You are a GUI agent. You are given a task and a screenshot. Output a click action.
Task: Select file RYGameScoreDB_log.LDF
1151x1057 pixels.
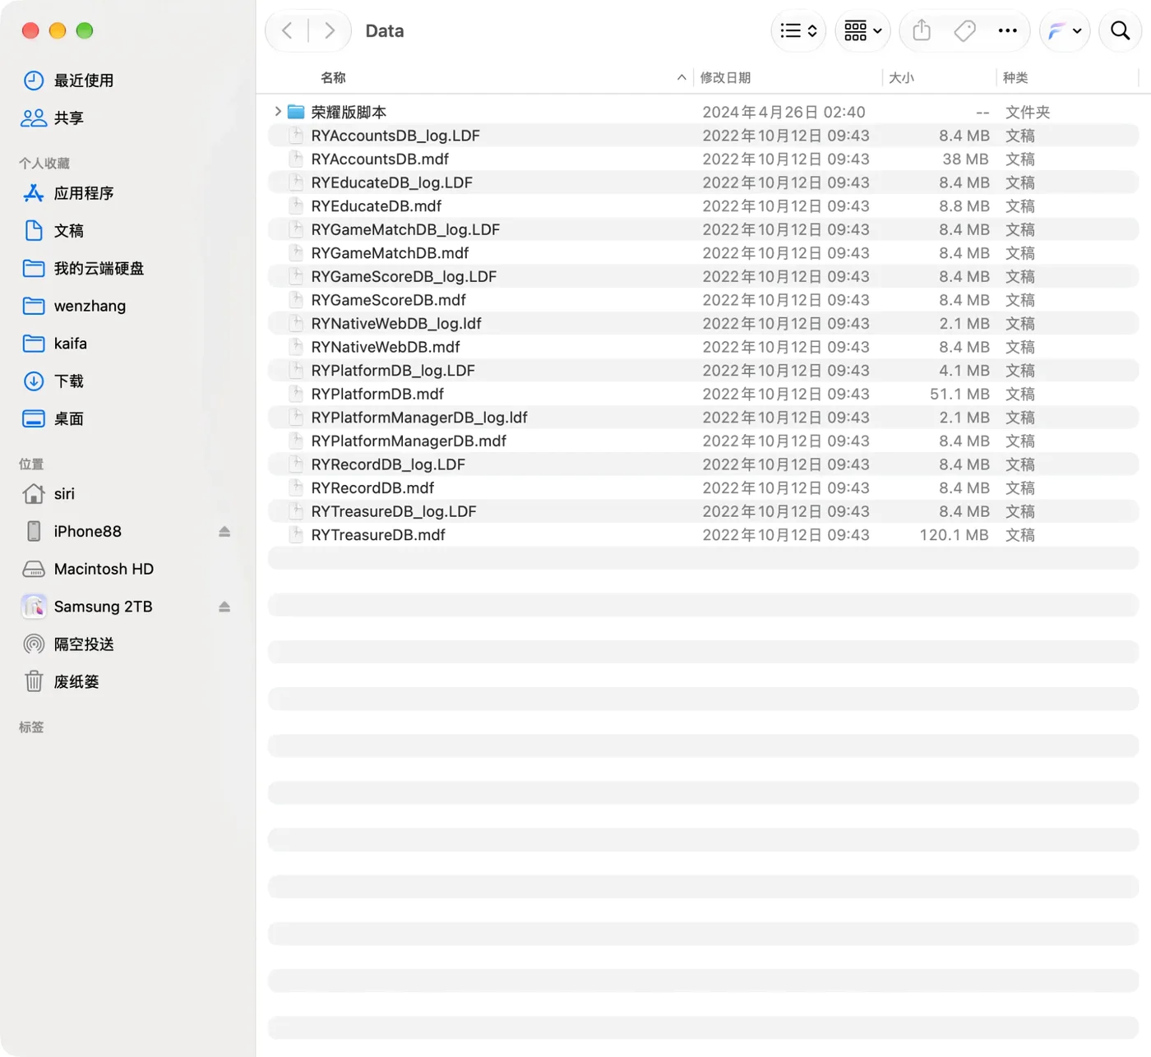(703, 276)
